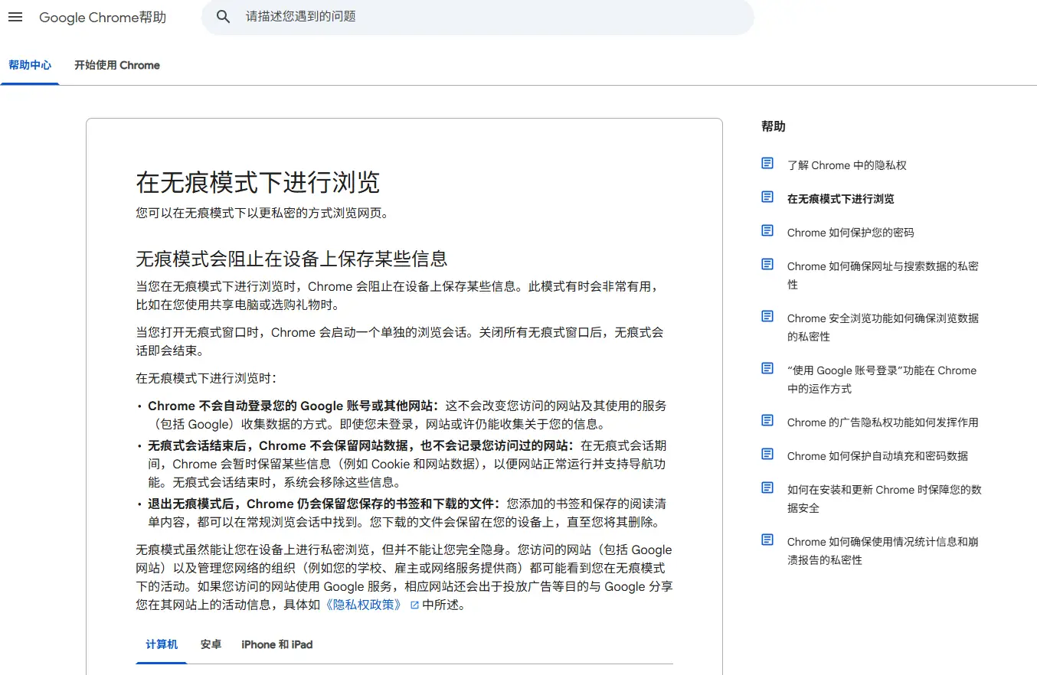Viewport: 1037px width, 675px height.
Task: Click the Google Chrome帮助 header title
Action: coord(103,17)
